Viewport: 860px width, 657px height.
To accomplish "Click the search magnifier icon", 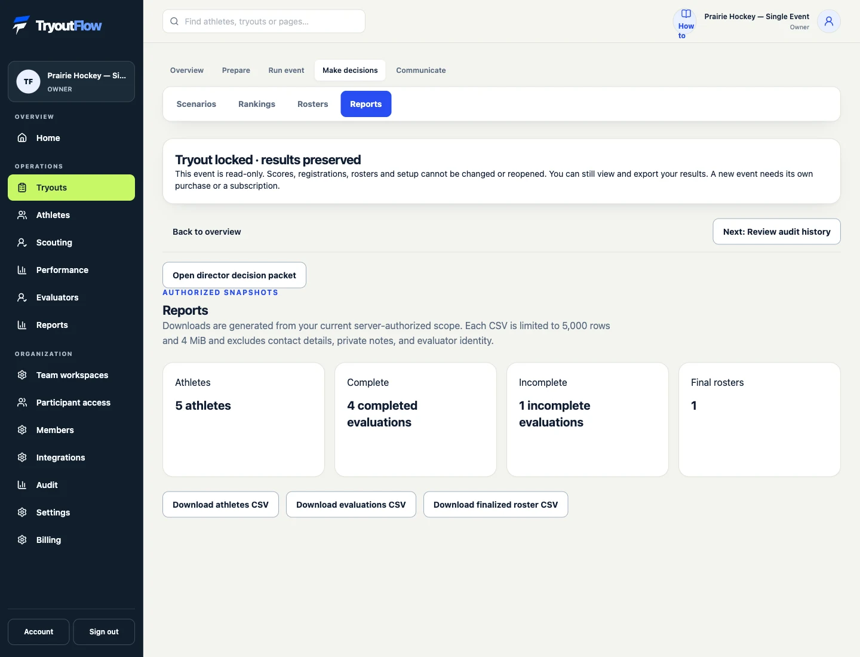I will tap(174, 22).
